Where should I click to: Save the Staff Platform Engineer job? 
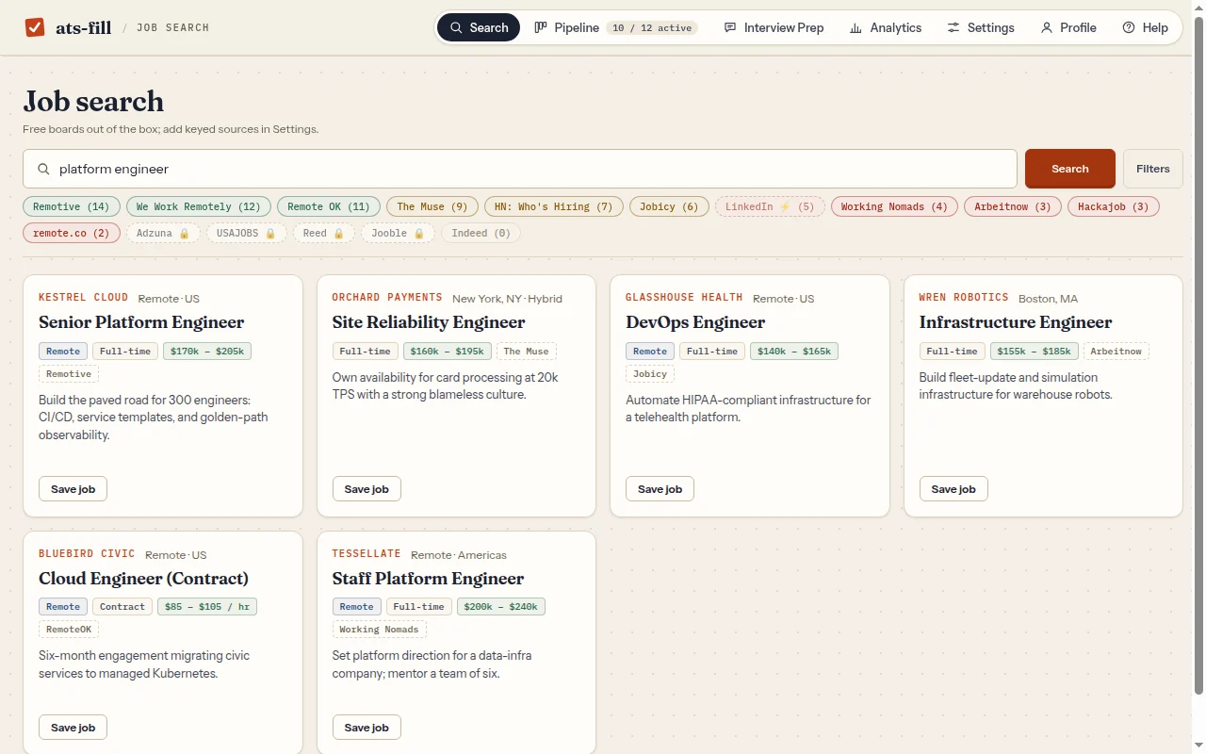367,728
